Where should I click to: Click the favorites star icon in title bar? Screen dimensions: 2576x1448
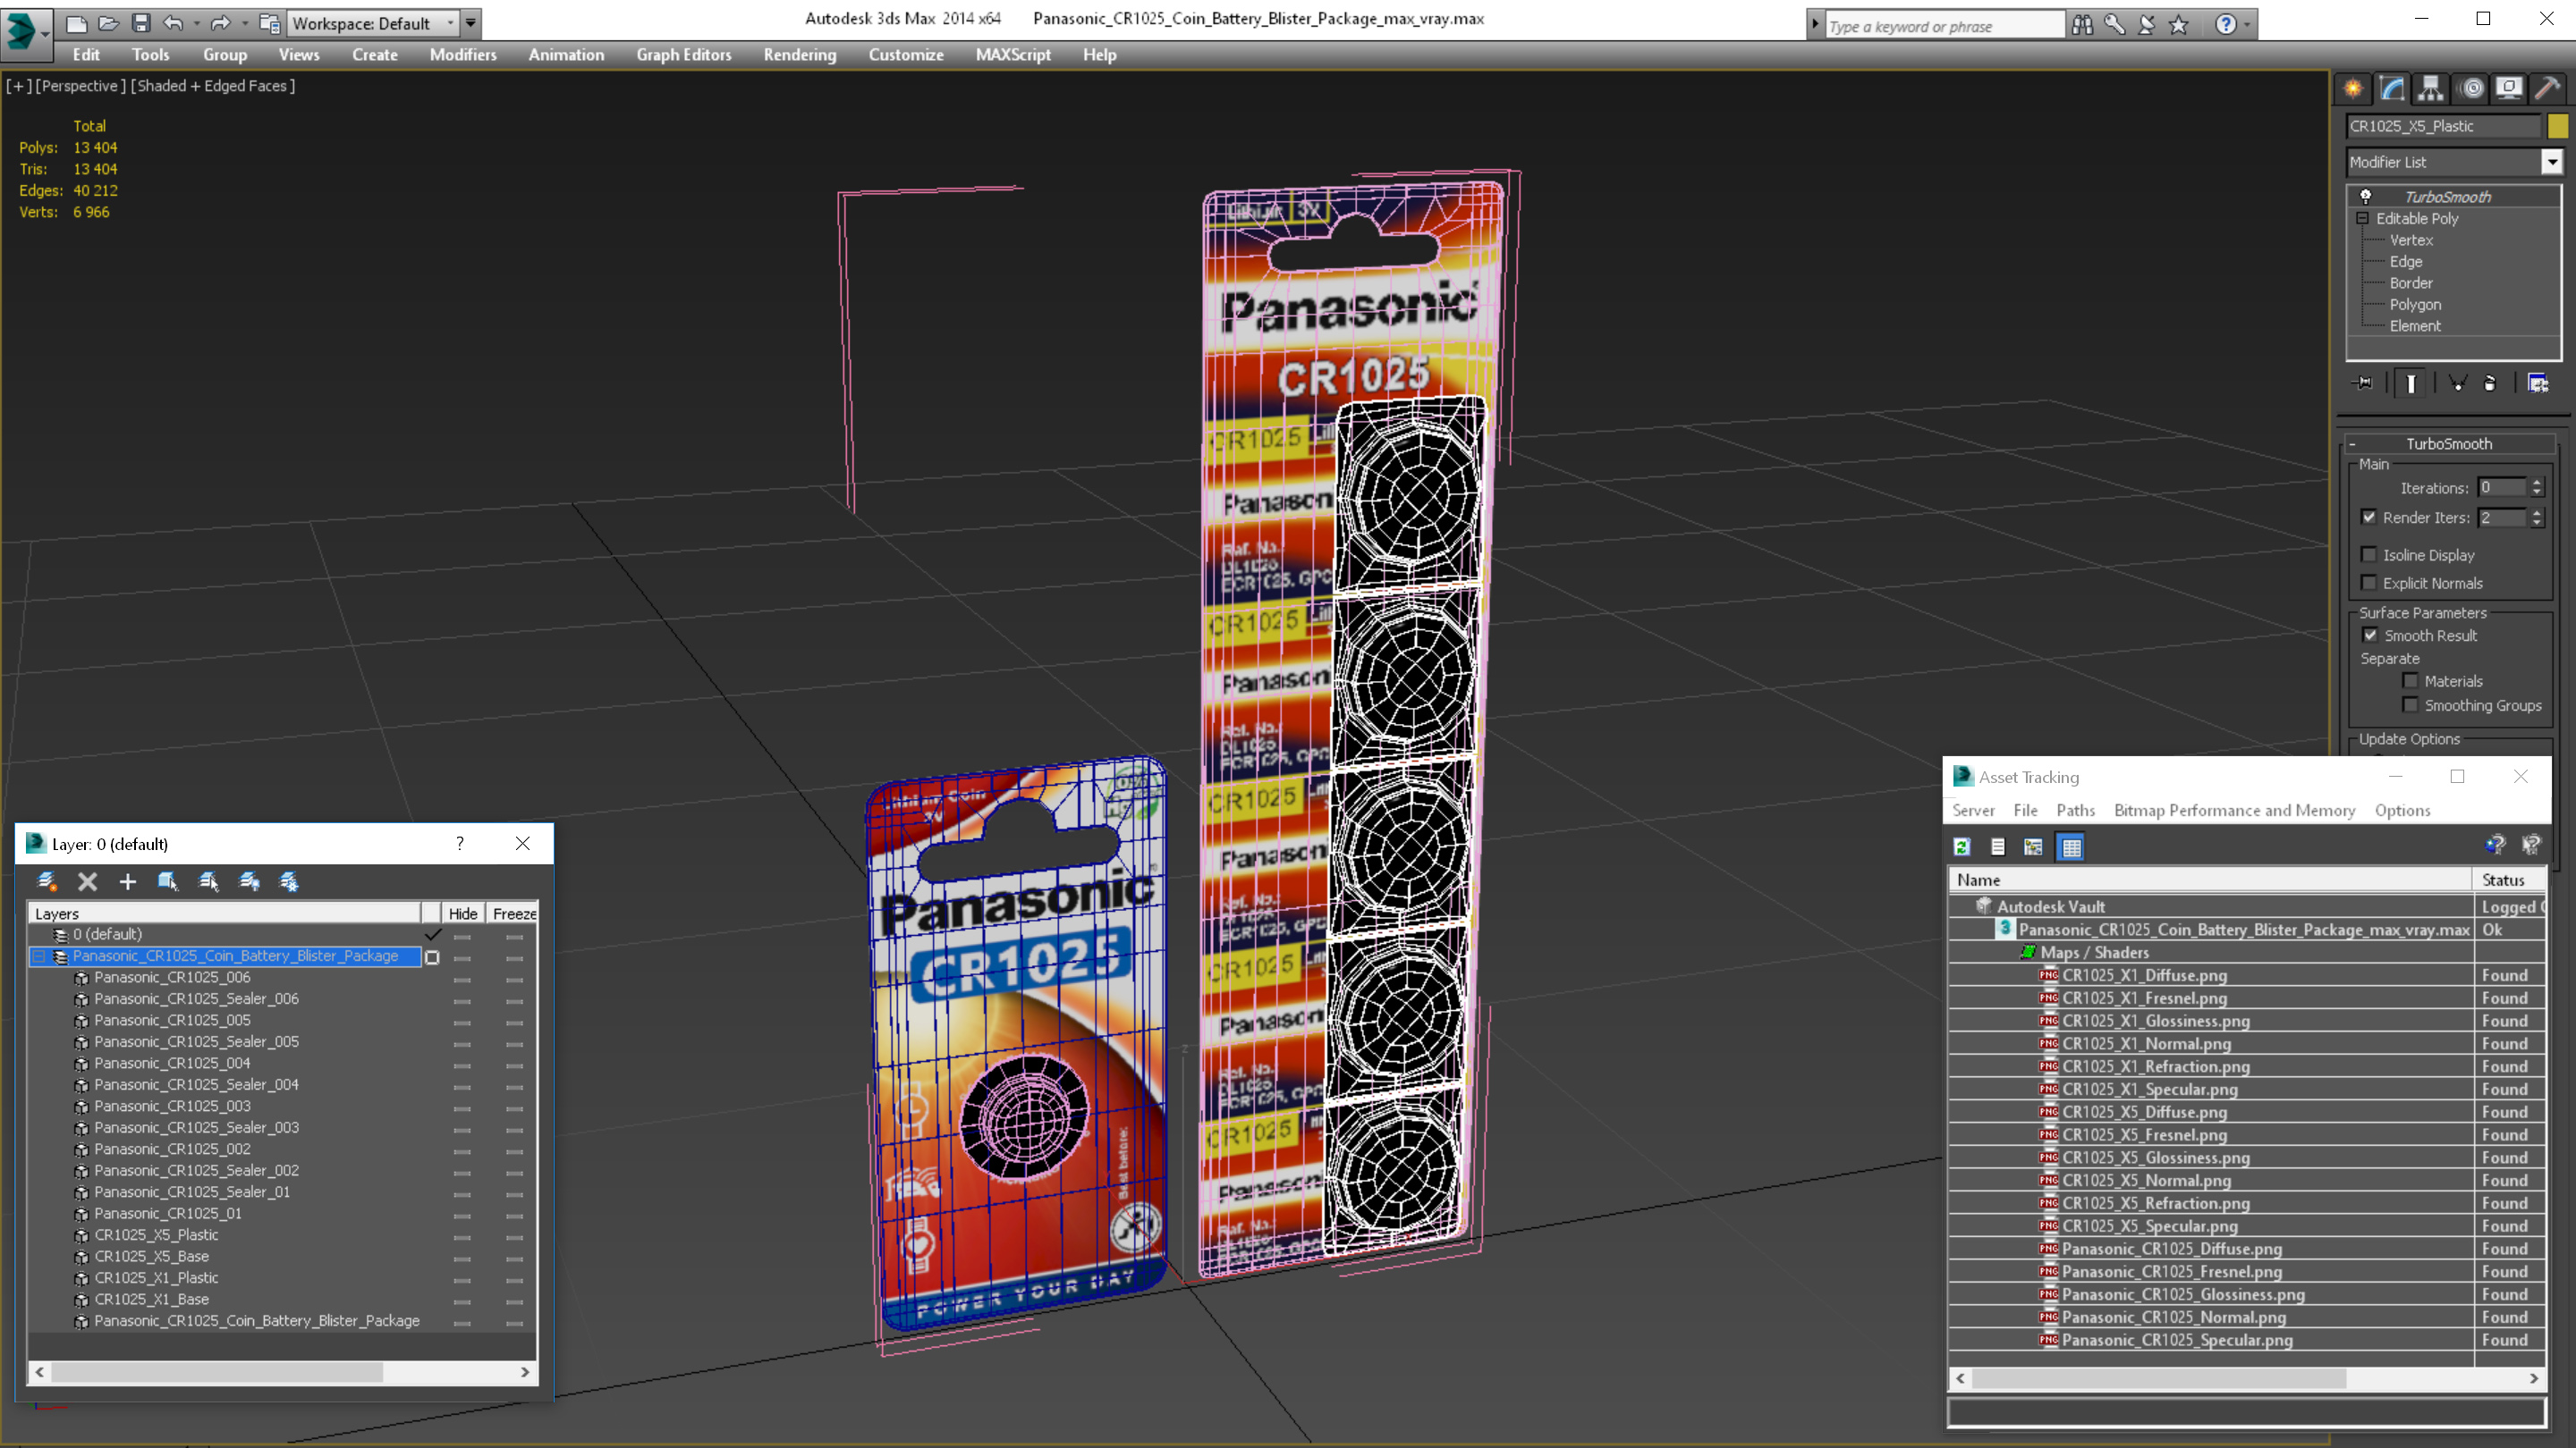click(2179, 25)
